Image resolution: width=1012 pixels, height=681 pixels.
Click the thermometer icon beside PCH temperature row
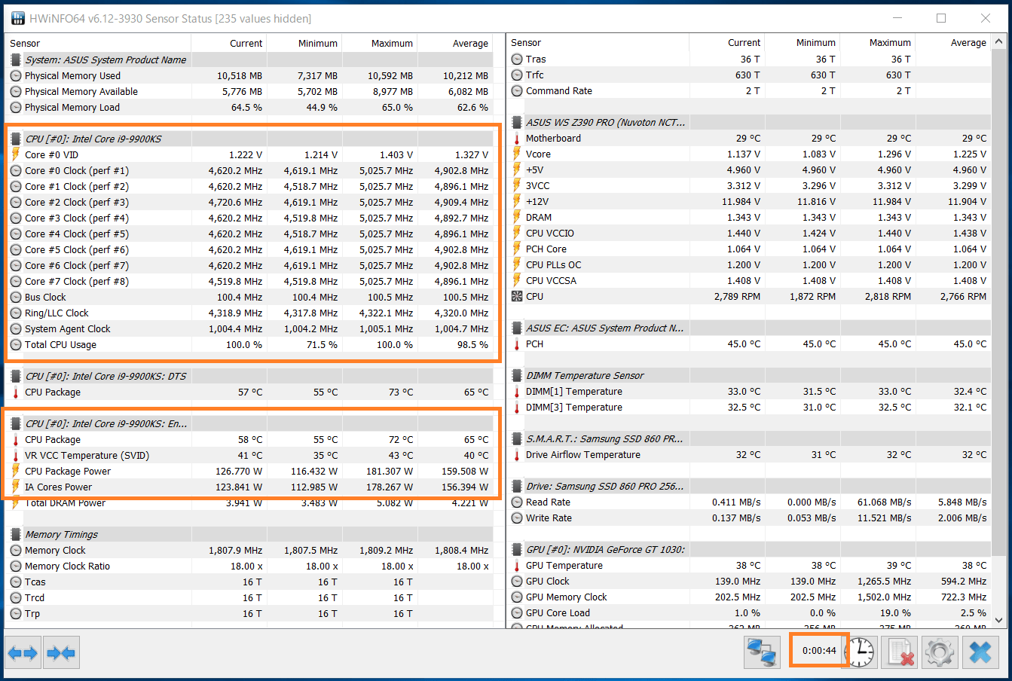tap(517, 344)
